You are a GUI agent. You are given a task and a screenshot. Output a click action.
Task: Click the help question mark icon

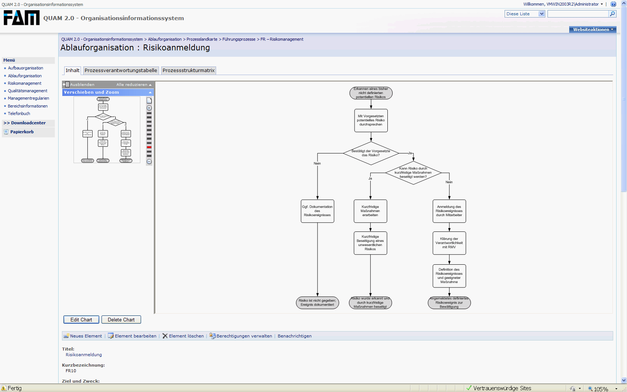[613, 4]
